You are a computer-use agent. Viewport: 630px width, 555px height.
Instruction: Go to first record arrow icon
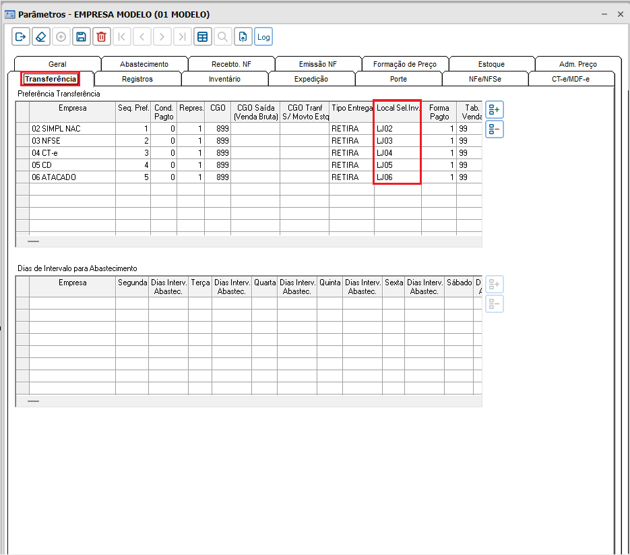click(122, 37)
